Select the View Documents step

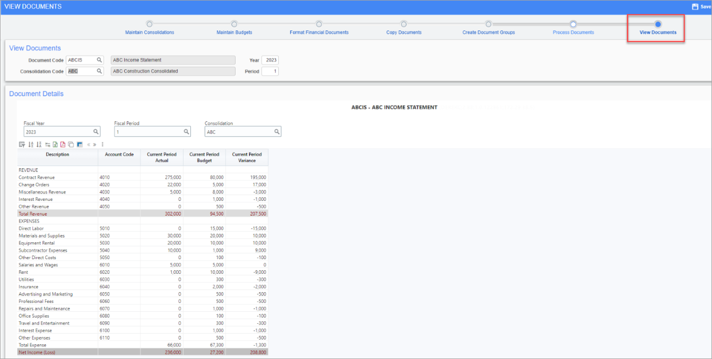(x=658, y=28)
